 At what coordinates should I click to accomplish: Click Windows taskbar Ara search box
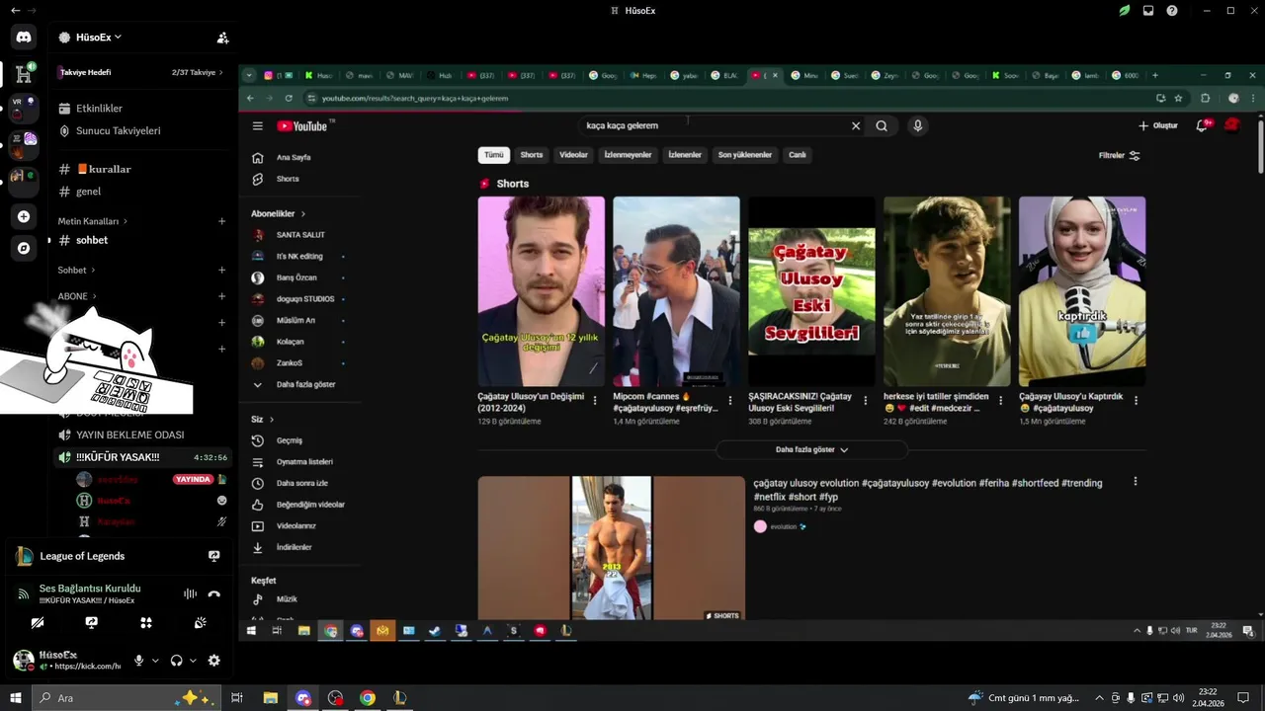(x=128, y=698)
